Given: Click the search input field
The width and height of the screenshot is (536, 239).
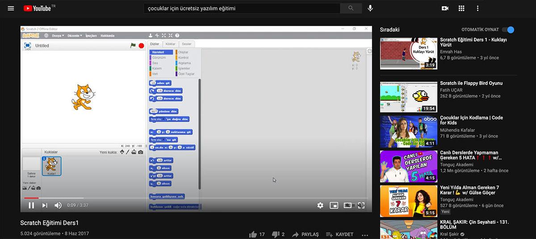Looking at the screenshot, I should (241, 8).
